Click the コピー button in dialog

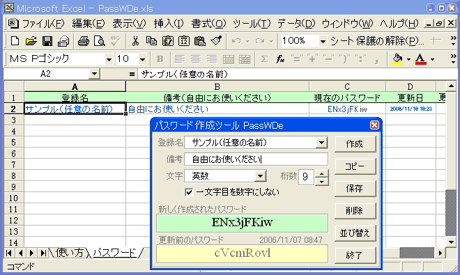[355, 166]
